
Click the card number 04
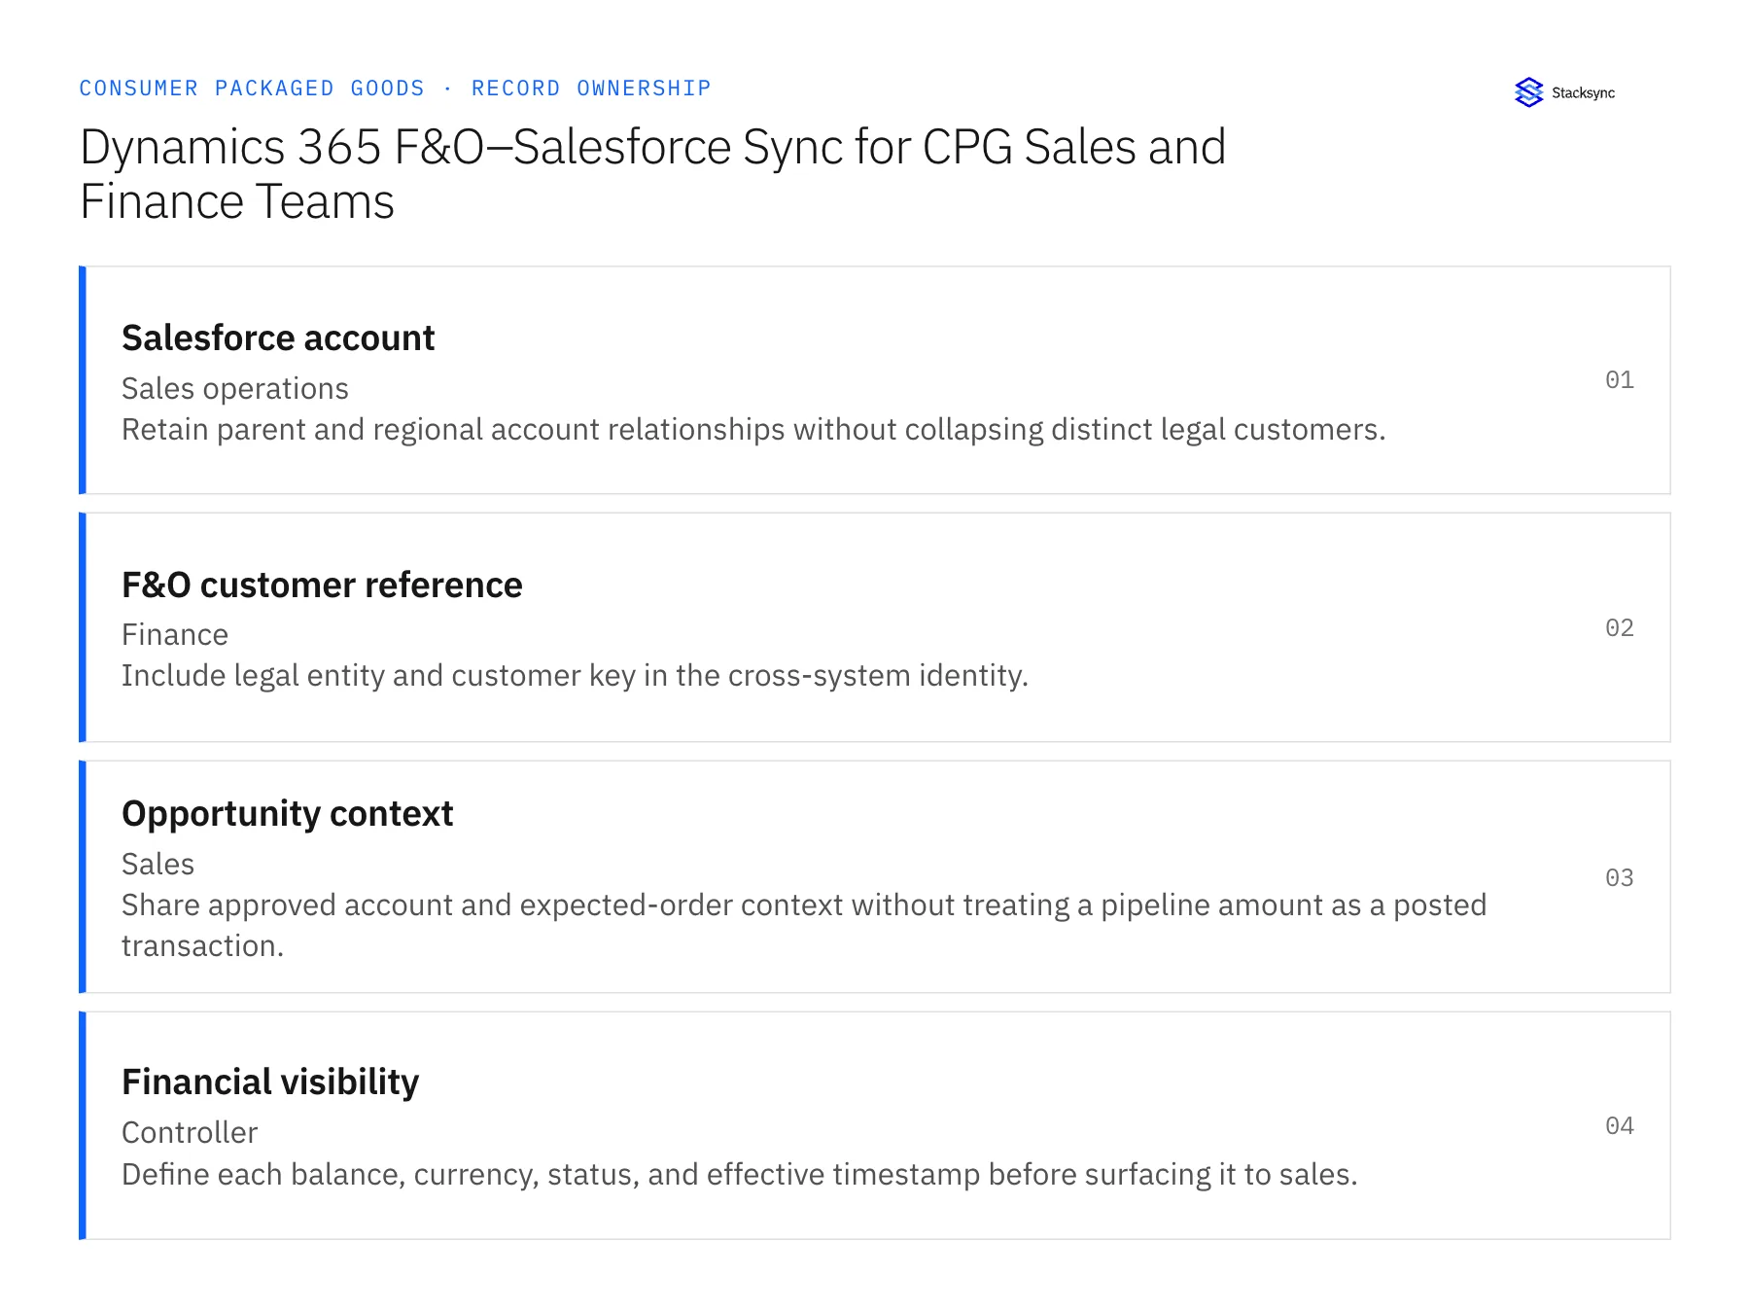[1620, 1126]
